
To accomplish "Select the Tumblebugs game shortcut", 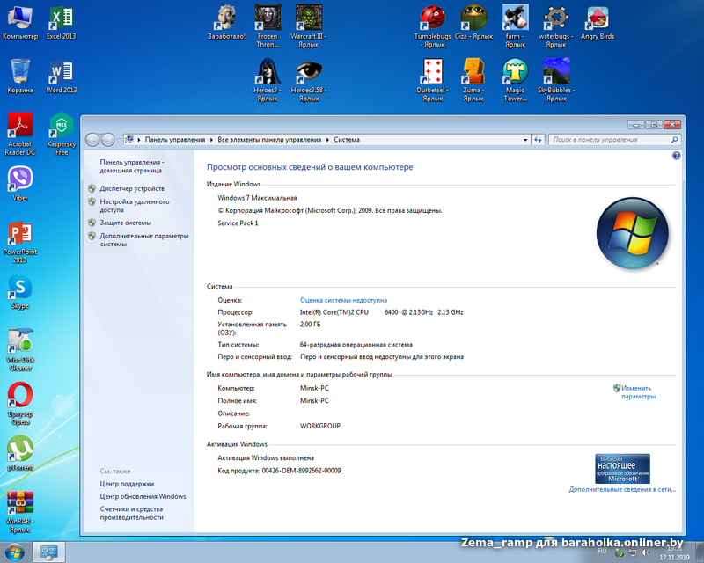I will [x=433, y=26].
